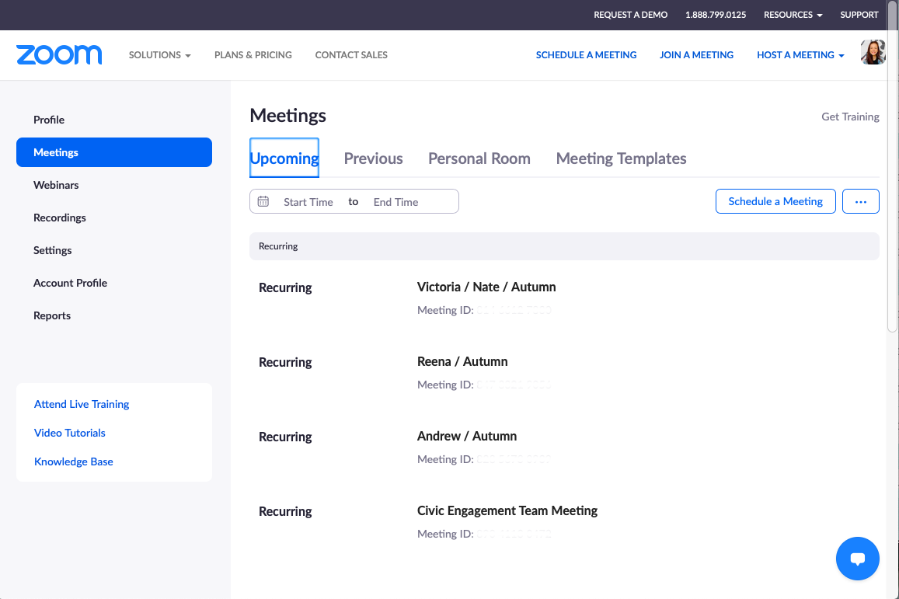Image resolution: width=899 pixels, height=599 pixels.
Task: Open Settings from the sidebar
Action: pos(53,250)
